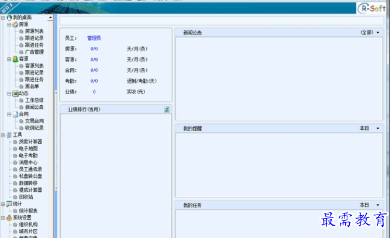Open 收佣记录 in the tree
The height and width of the screenshot is (238, 392).
click(35, 128)
